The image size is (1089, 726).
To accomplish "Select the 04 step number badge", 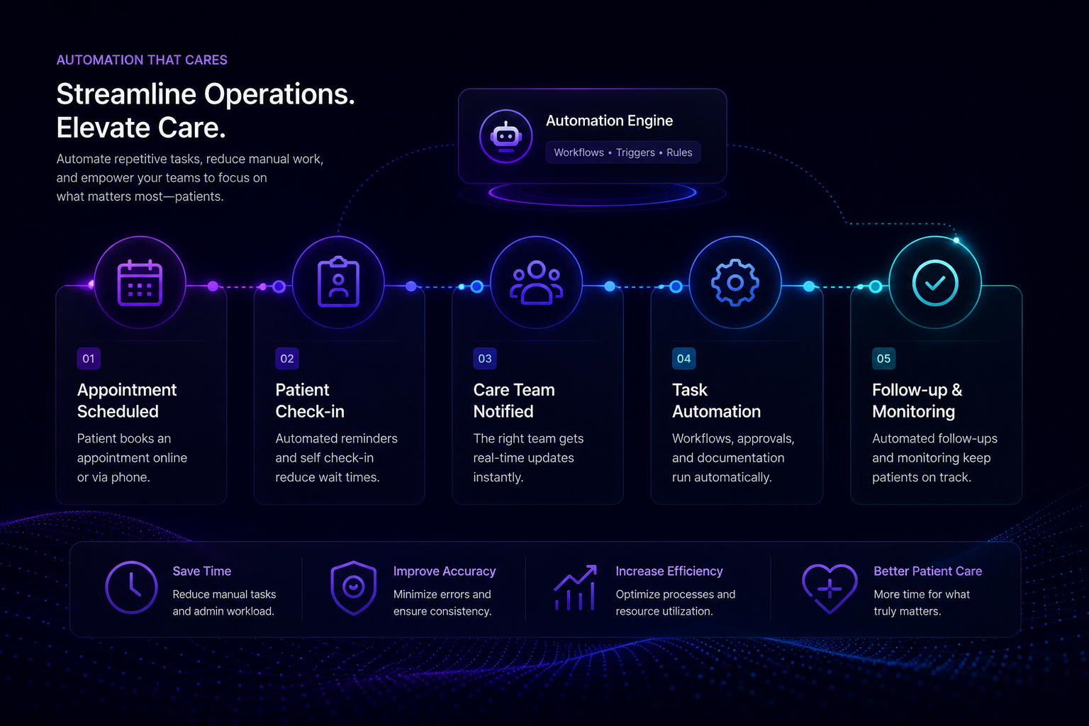I will [684, 359].
